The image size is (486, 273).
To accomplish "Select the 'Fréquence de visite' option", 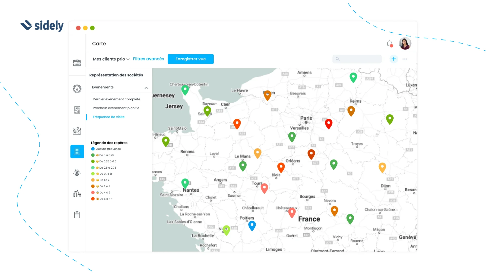I will tap(109, 117).
